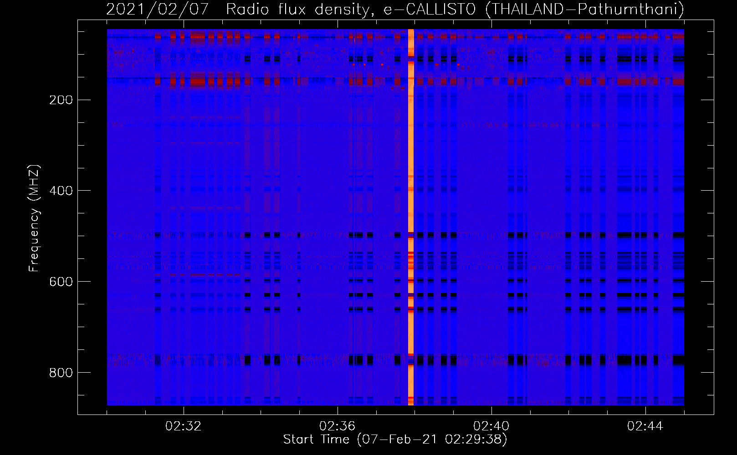Click the THAILAND-Pathumthani station label

[585, 10]
